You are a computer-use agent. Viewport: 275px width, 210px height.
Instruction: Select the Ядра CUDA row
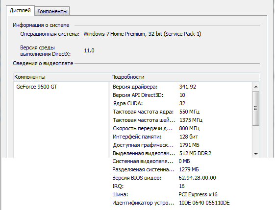181,103
